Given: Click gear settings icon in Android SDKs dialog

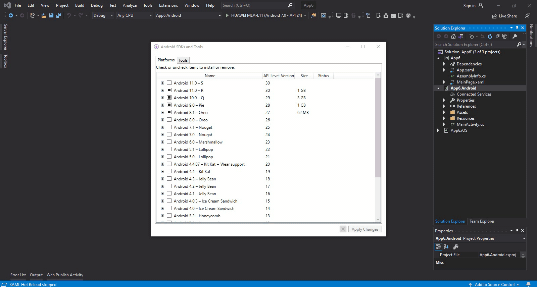Looking at the screenshot, I should [x=343, y=229].
